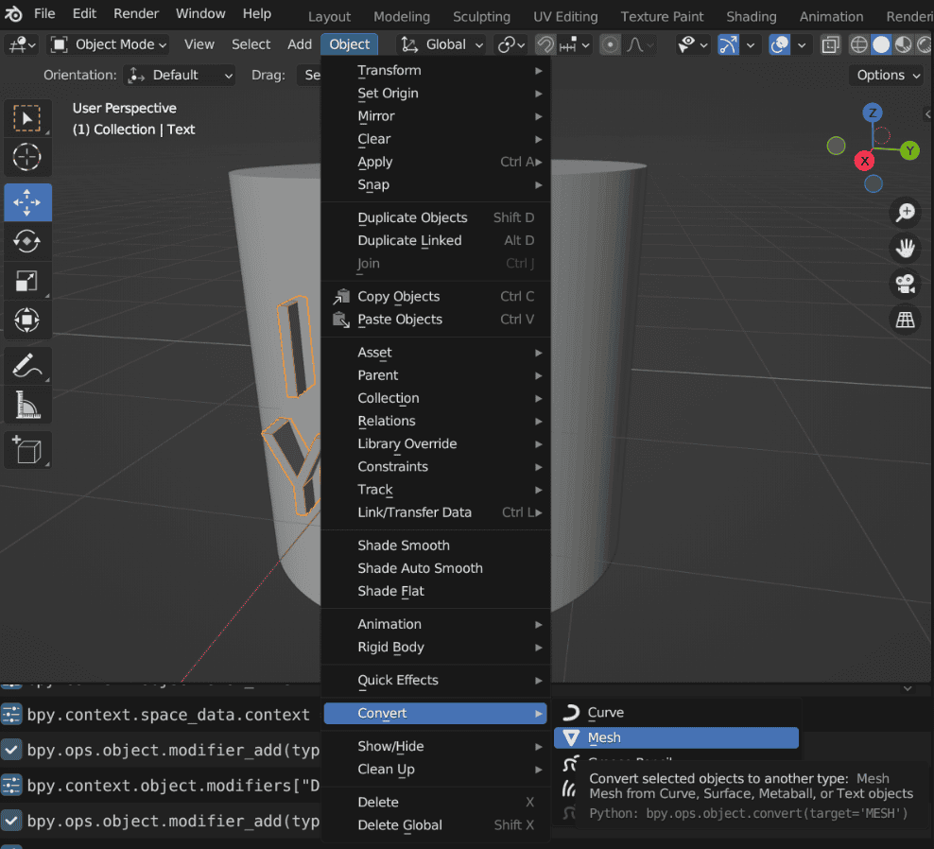The width and height of the screenshot is (934, 849).
Task: Select the Annotate pencil tool
Action: point(27,366)
